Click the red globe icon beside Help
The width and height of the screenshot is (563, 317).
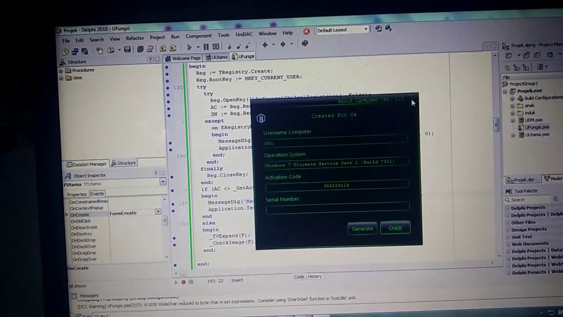click(x=307, y=32)
